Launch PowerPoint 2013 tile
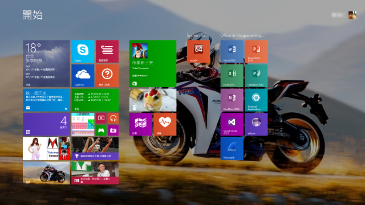This screenshot has height=205, width=365. (x=256, y=51)
